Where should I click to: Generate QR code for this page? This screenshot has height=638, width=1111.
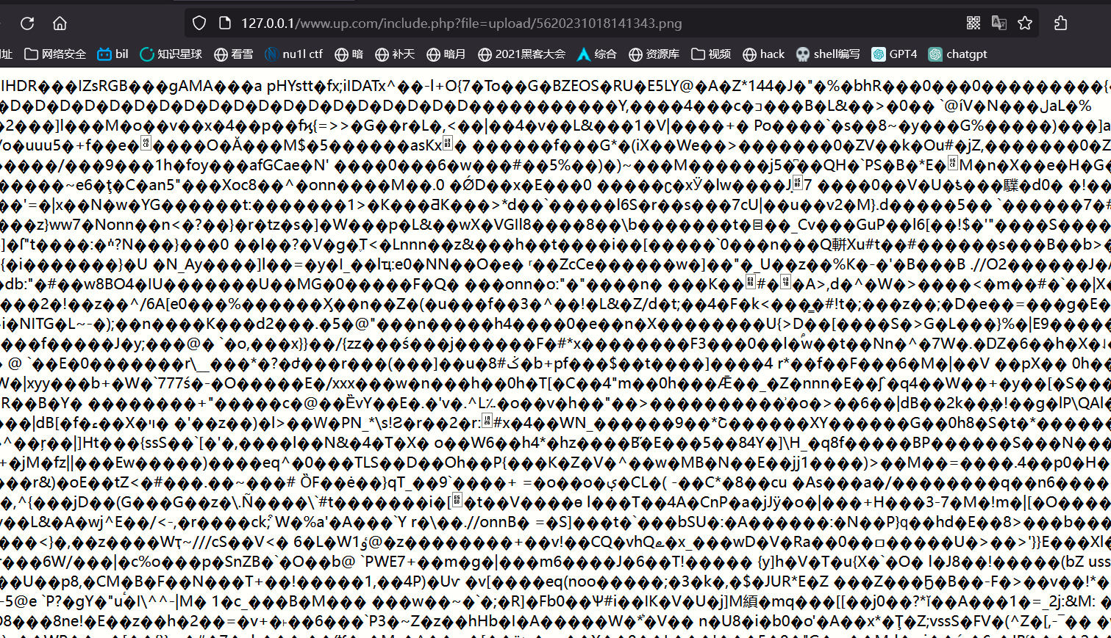(973, 23)
